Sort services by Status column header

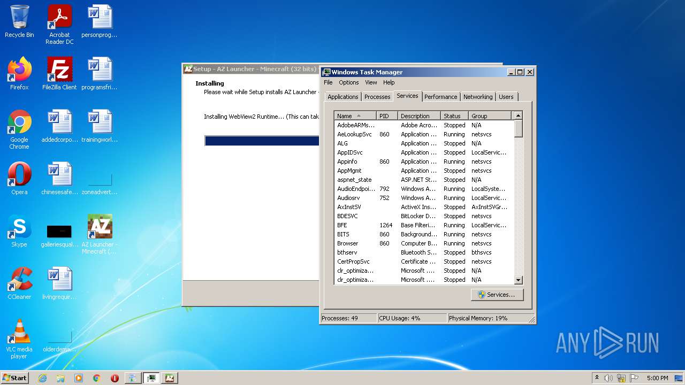pyautogui.click(x=454, y=115)
